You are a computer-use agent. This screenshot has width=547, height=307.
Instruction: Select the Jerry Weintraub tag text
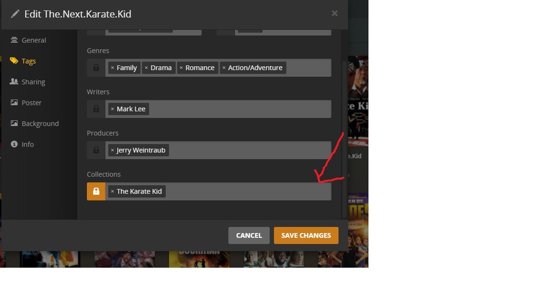point(141,150)
